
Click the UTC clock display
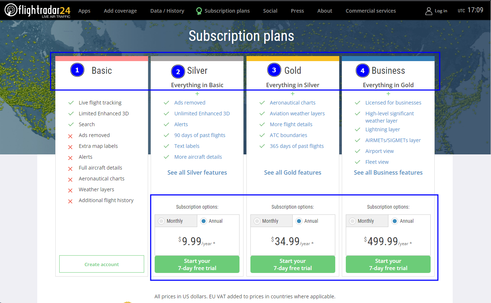click(470, 10)
